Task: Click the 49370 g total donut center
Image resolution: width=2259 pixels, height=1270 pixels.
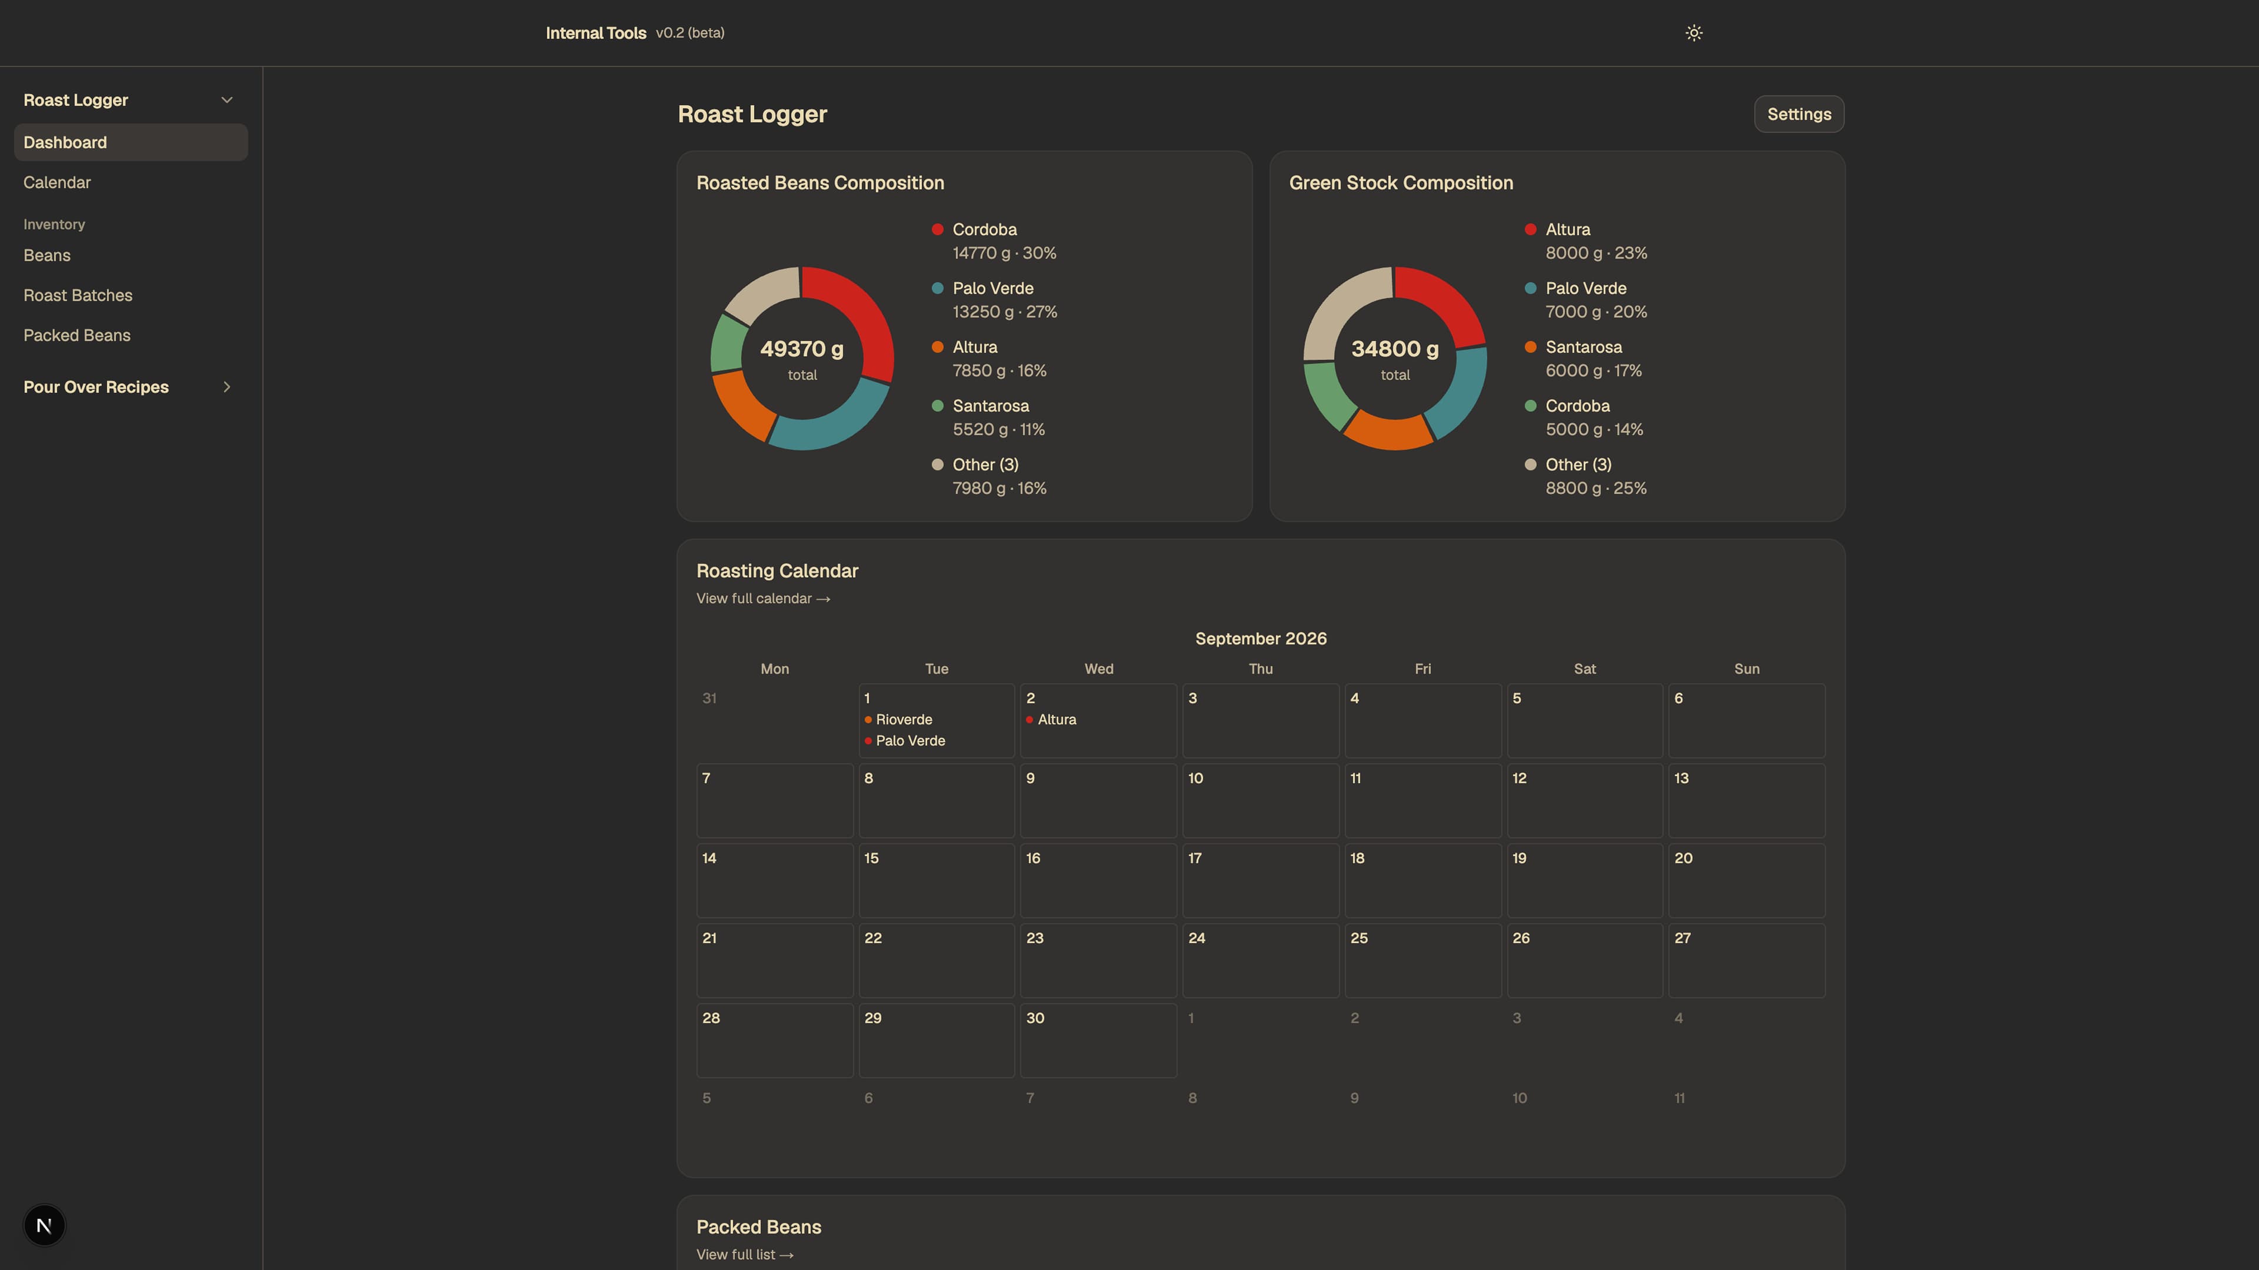Action: click(x=801, y=359)
